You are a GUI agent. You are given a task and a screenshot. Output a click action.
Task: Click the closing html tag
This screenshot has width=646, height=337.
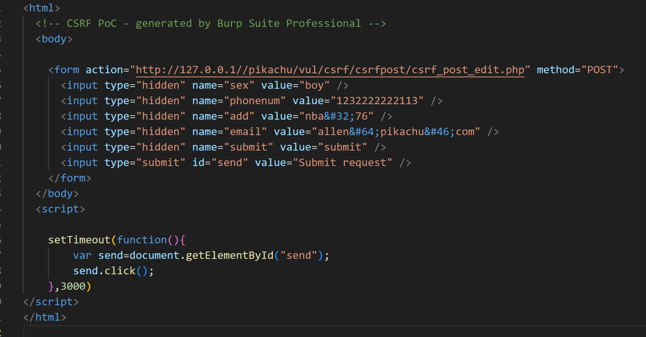click(x=45, y=317)
